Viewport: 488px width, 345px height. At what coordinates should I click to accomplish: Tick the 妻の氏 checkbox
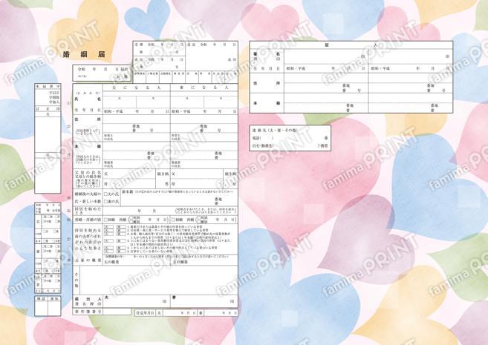coord(105,202)
